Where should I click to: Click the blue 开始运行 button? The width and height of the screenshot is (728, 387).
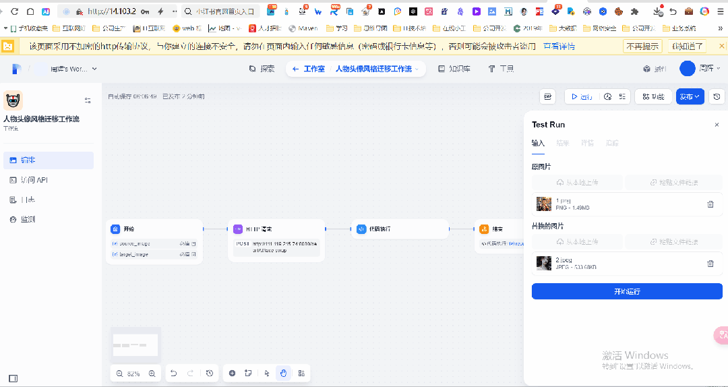click(627, 291)
